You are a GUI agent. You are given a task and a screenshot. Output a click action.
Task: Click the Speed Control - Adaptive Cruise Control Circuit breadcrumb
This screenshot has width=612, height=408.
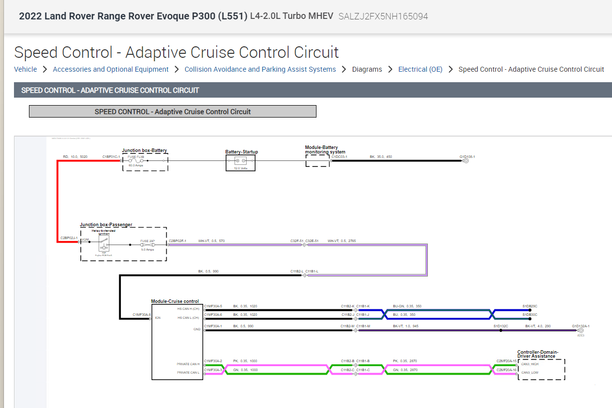pos(531,69)
